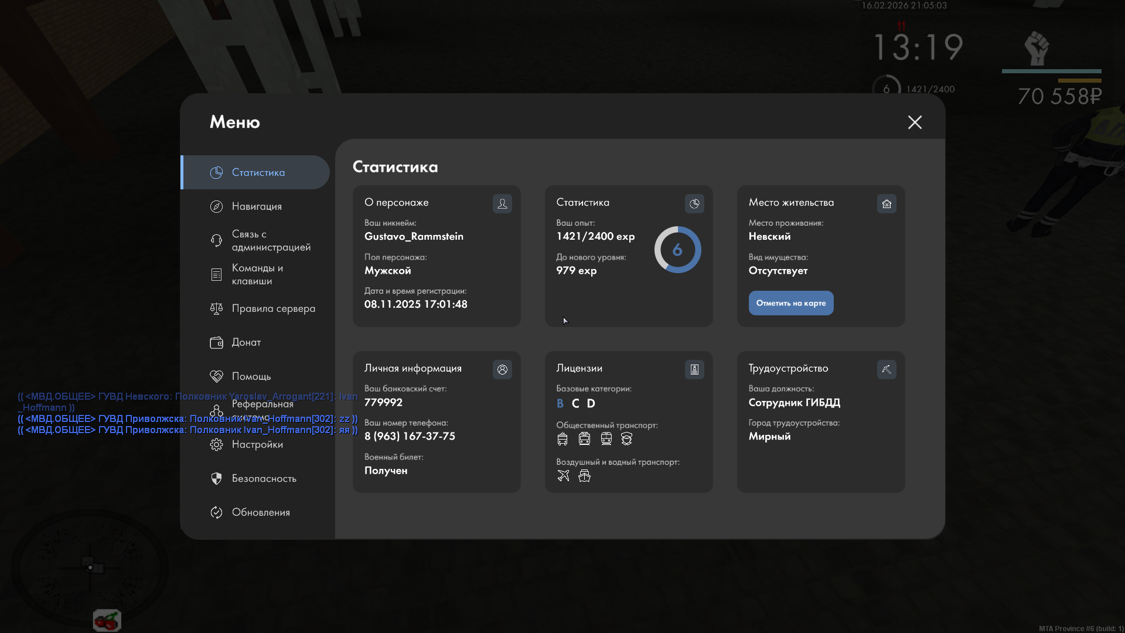Click the first bus icon under public transport
1125x633 pixels.
(x=562, y=439)
